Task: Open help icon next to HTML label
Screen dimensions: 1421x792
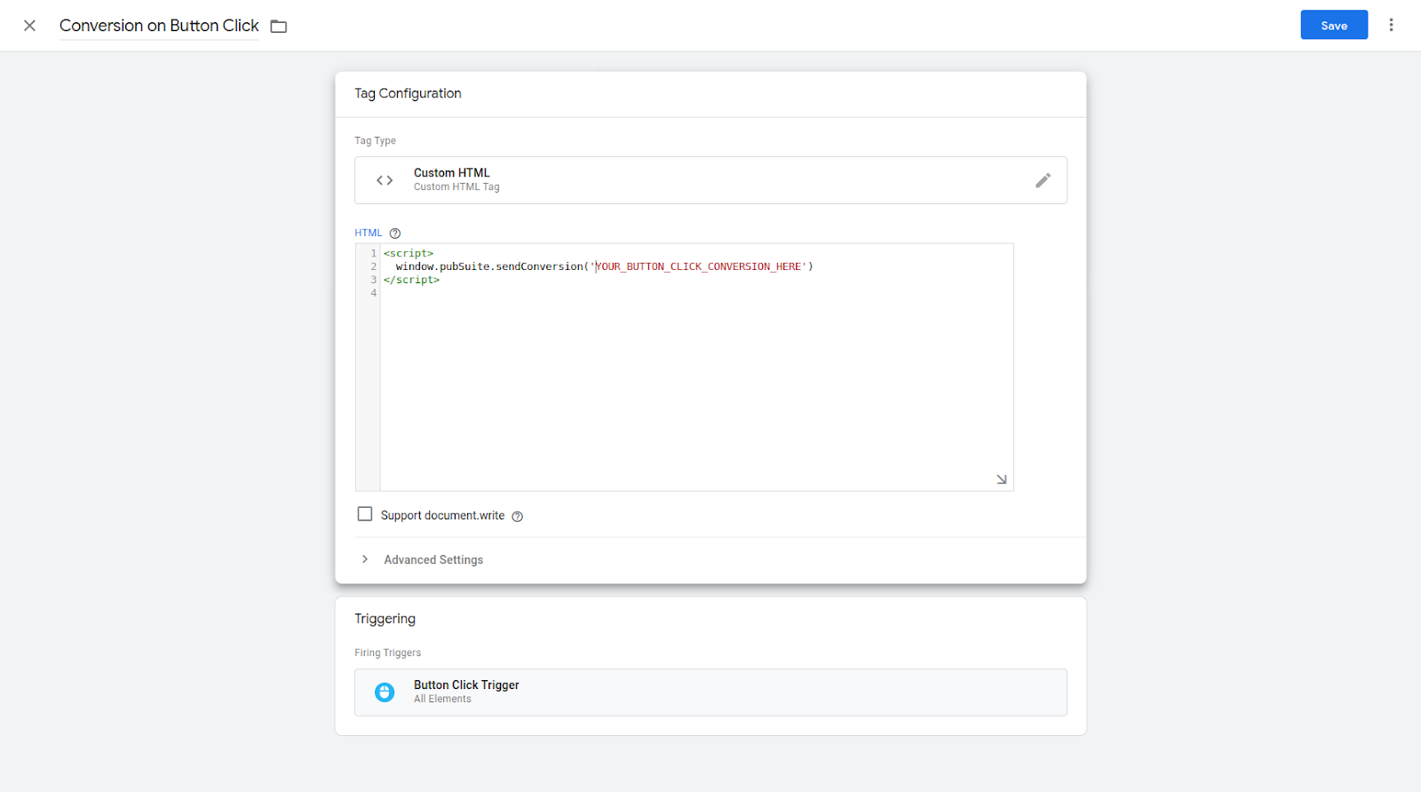Action: pos(395,234)
